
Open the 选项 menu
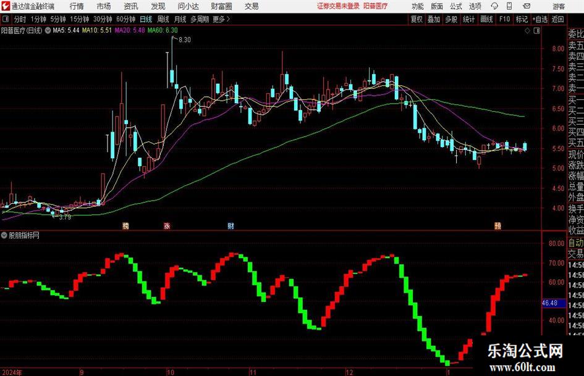[x=475, y=6]
